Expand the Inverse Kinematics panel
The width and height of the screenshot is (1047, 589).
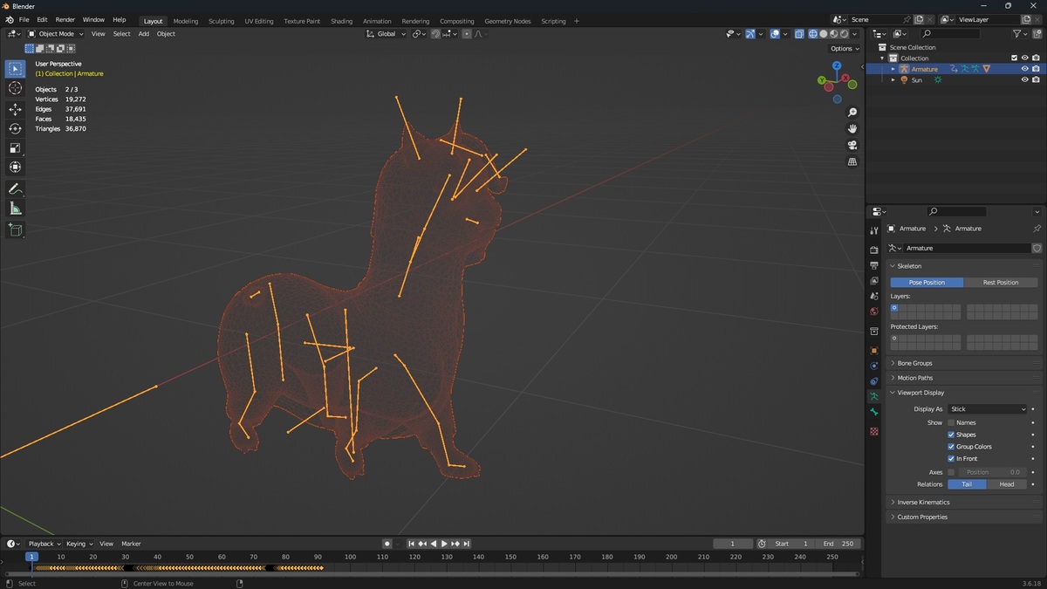coord(923,502)
